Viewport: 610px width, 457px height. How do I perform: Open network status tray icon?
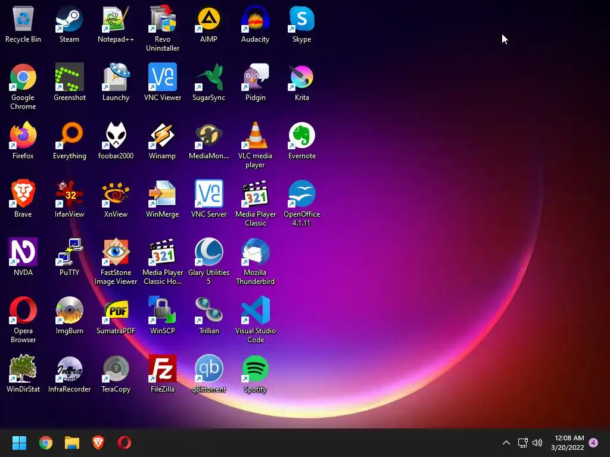[522, 443]
